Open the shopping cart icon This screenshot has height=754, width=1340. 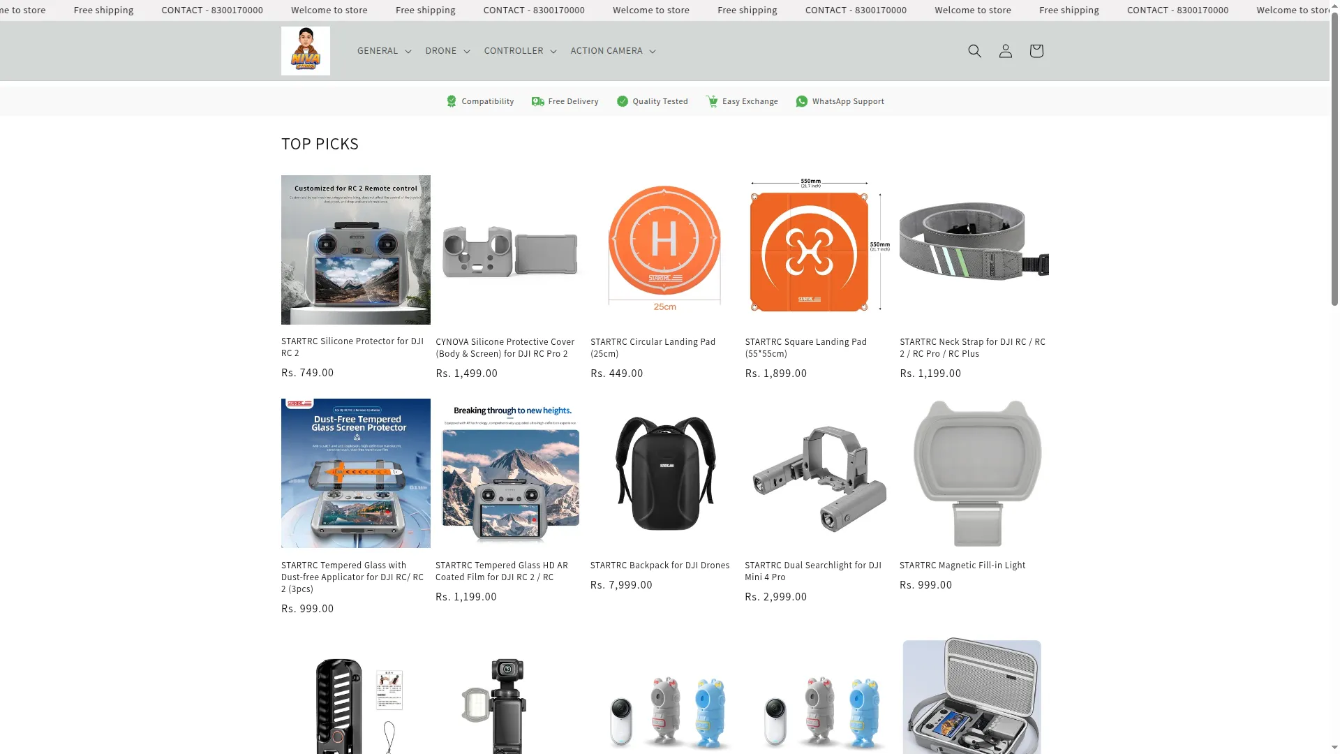1036,51
